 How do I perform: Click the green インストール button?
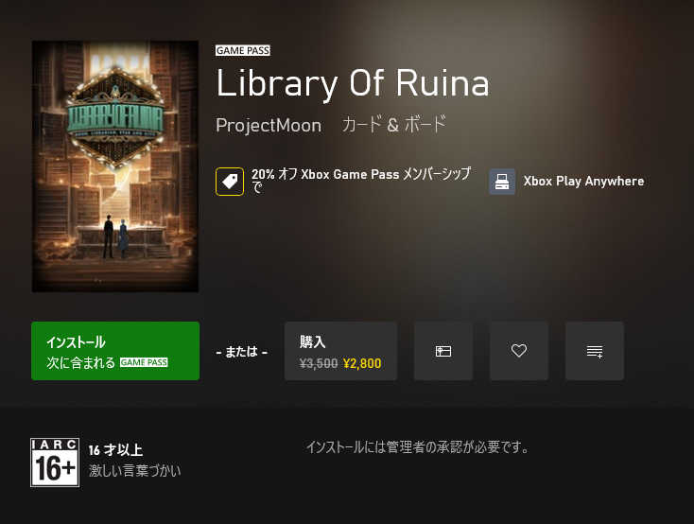(x=115, y=351)
